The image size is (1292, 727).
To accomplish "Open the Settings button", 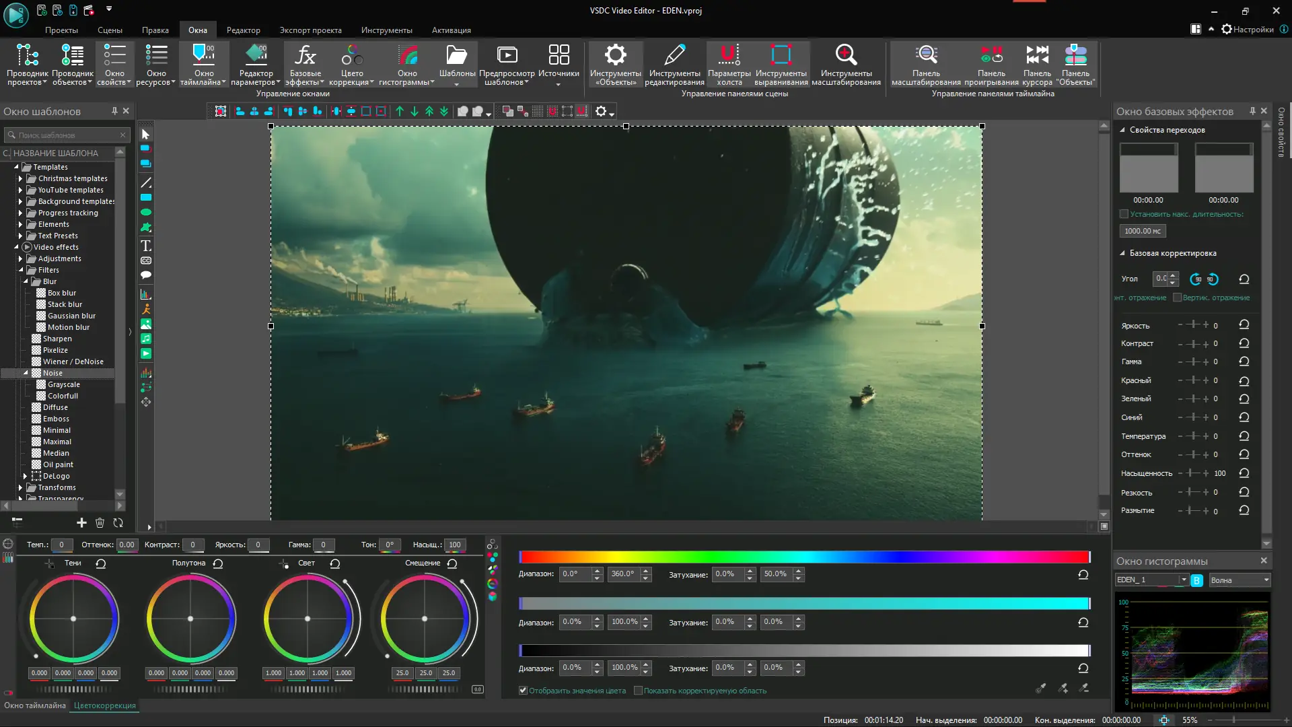I will point(1247,30).
